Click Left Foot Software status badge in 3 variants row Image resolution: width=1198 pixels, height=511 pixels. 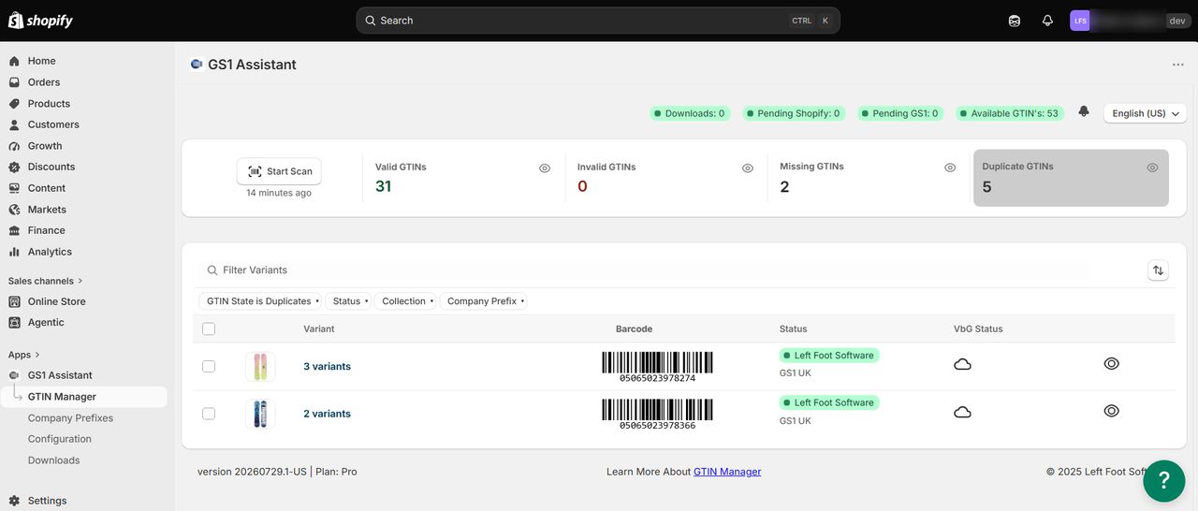pyautogui.click(x=829, y=356)
